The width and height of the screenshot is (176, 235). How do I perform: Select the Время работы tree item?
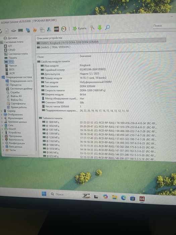17,107
